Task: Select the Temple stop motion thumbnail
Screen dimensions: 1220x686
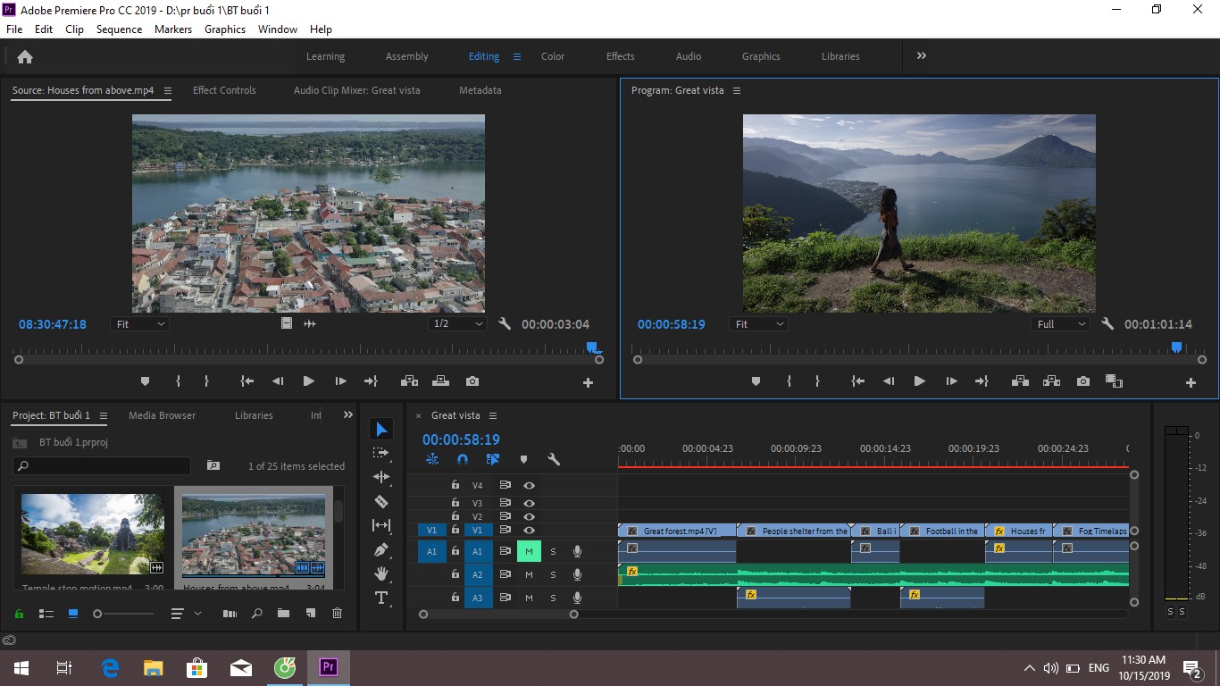Action: pos(93,534)
